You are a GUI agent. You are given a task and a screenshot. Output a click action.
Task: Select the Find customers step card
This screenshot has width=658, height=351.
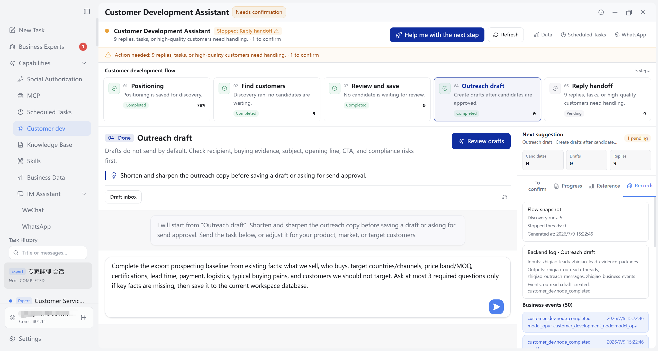267,99
